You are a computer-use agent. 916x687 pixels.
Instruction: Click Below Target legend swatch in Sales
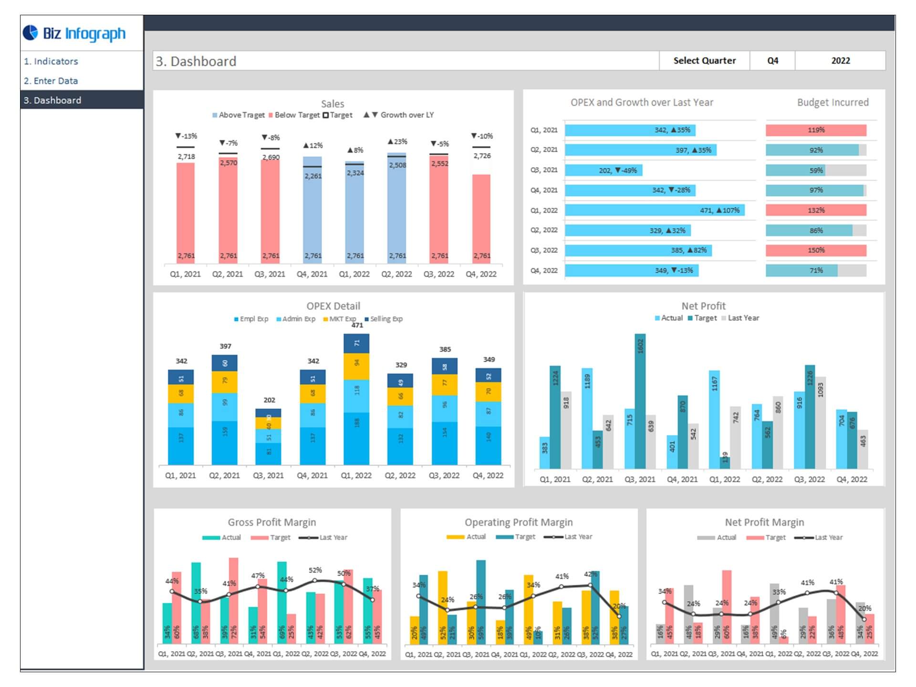coord(271,115)
